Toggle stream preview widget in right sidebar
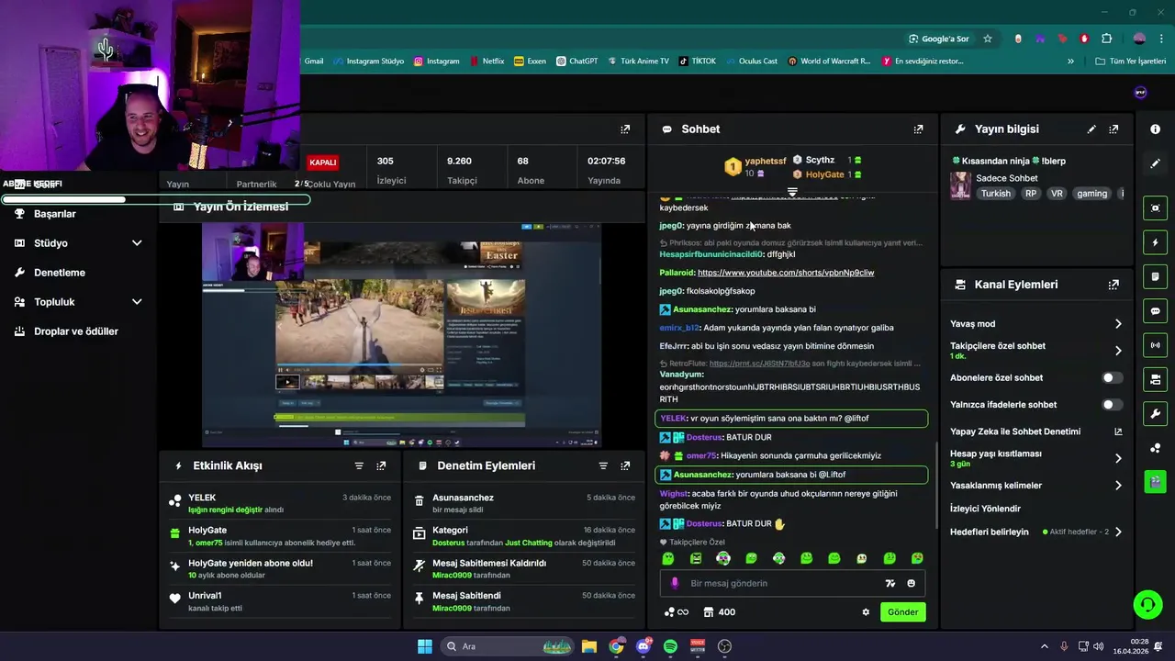 [1155, 208]
